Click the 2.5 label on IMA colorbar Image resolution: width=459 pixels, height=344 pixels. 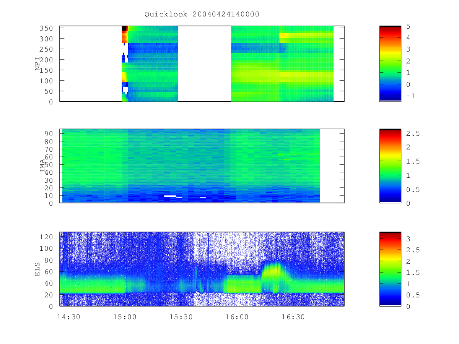[x=413, y=133]
